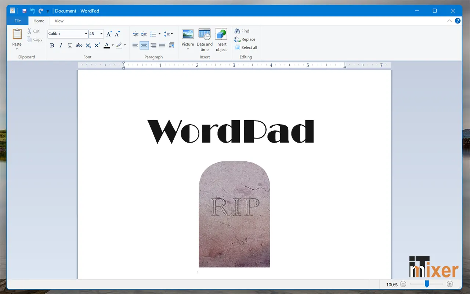Save the document from quick access toolbar
The image size is (470, 294).
click(24, 11)
